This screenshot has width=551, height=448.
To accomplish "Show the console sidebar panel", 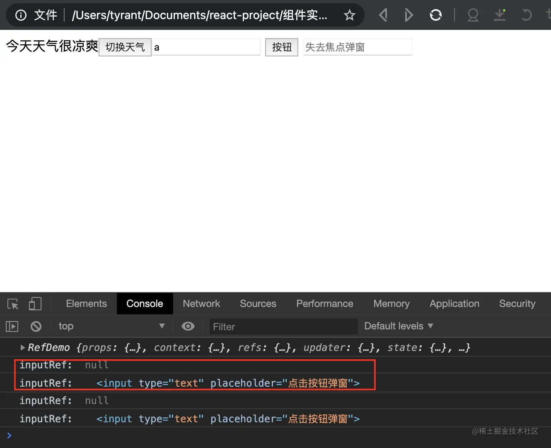I will click(12, 326).
